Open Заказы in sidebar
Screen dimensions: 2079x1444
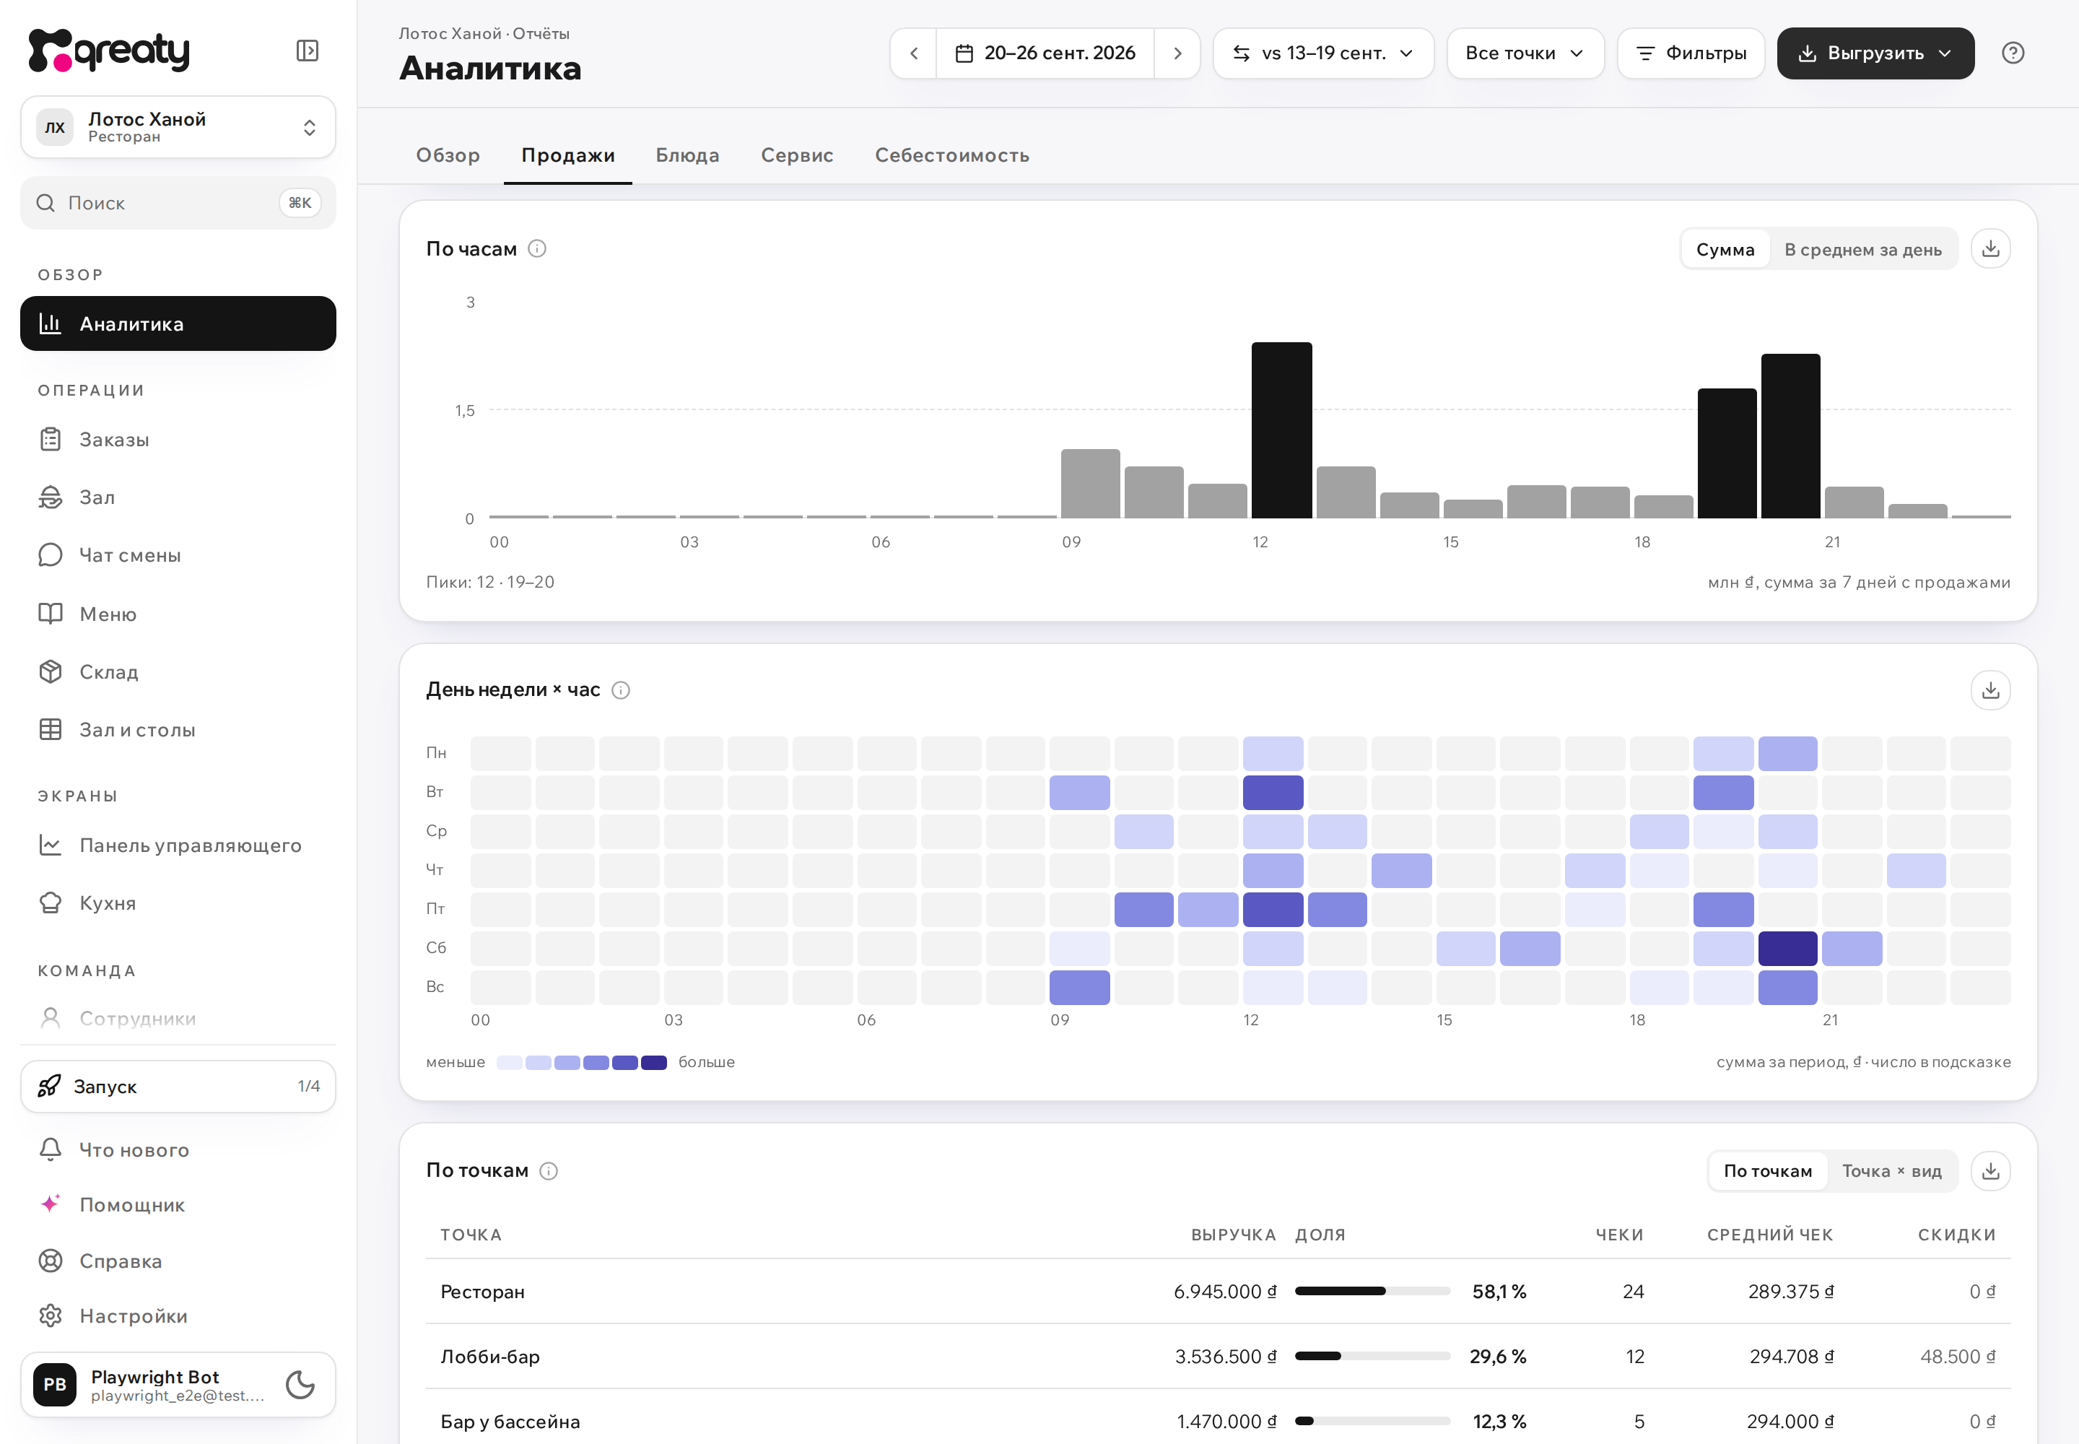click(178, 440)
